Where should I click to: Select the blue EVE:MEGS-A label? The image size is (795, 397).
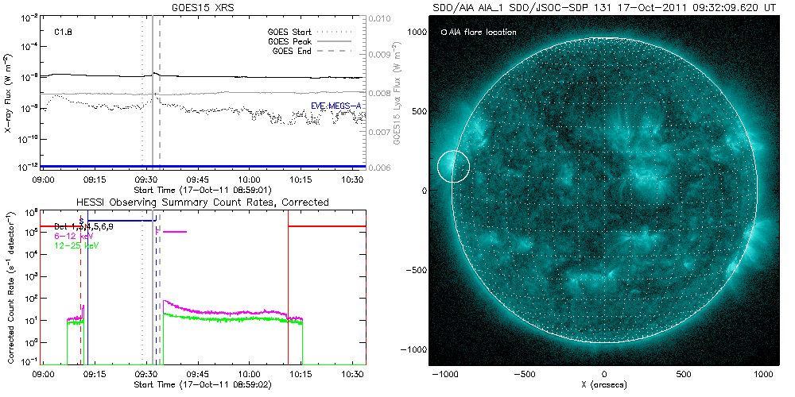click(337, 106)
